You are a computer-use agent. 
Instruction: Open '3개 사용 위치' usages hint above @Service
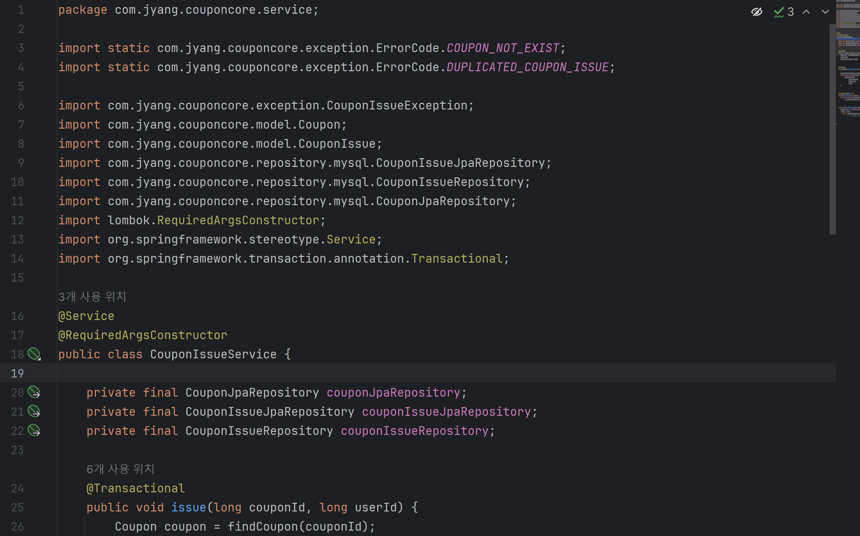92,297
